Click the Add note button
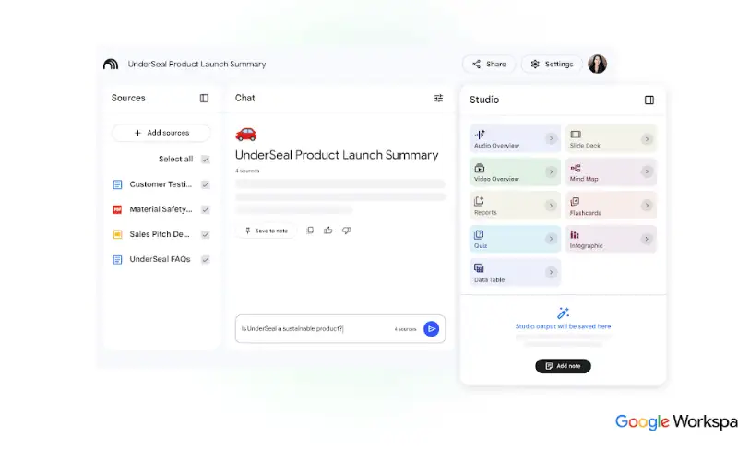Screen dimensions: 738x461 tap(563, 366)
